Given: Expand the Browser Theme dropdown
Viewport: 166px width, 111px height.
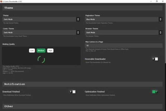Looking at the screenshot, I should pyautogui.click(x=124, y=33).
